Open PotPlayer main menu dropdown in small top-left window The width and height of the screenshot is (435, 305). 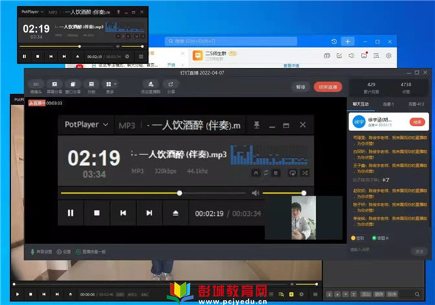pyautogui.click(x=33, y=12)
